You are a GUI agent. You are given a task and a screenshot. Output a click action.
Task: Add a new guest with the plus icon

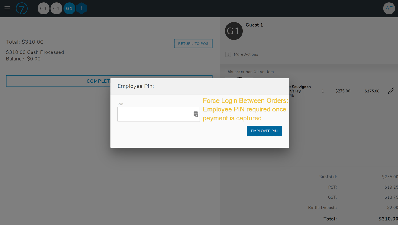point(82,8)
